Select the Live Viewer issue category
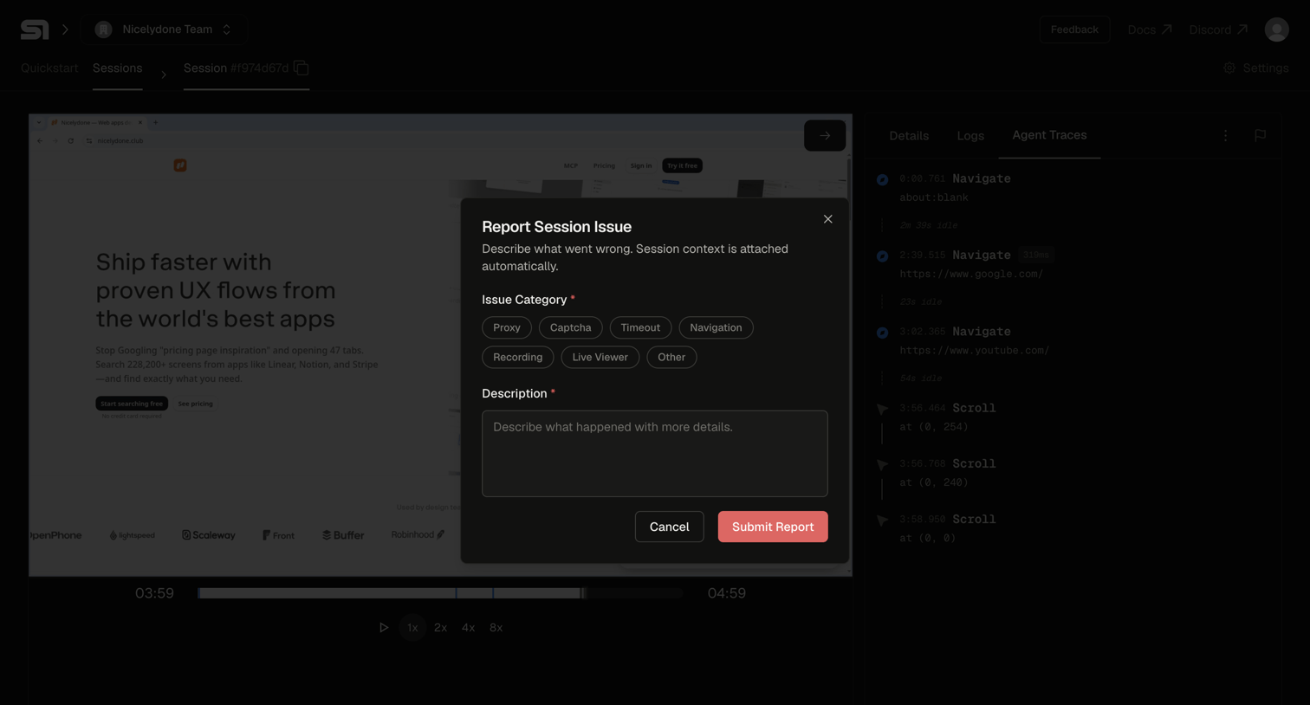The height and width of the screenshot is (705, 1310). coord(600,357)
